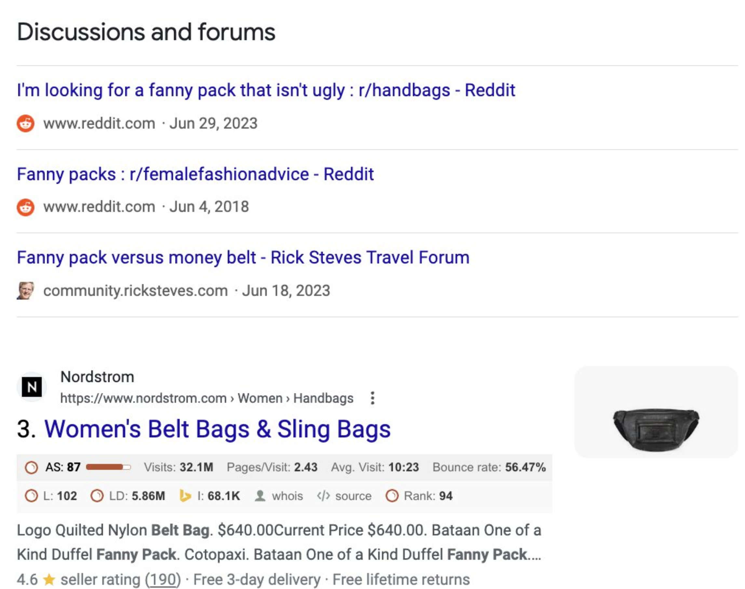Click the L: 102 backlinks metric
Image resolution: width=745 pixels, height=589 pixels.
60,496
